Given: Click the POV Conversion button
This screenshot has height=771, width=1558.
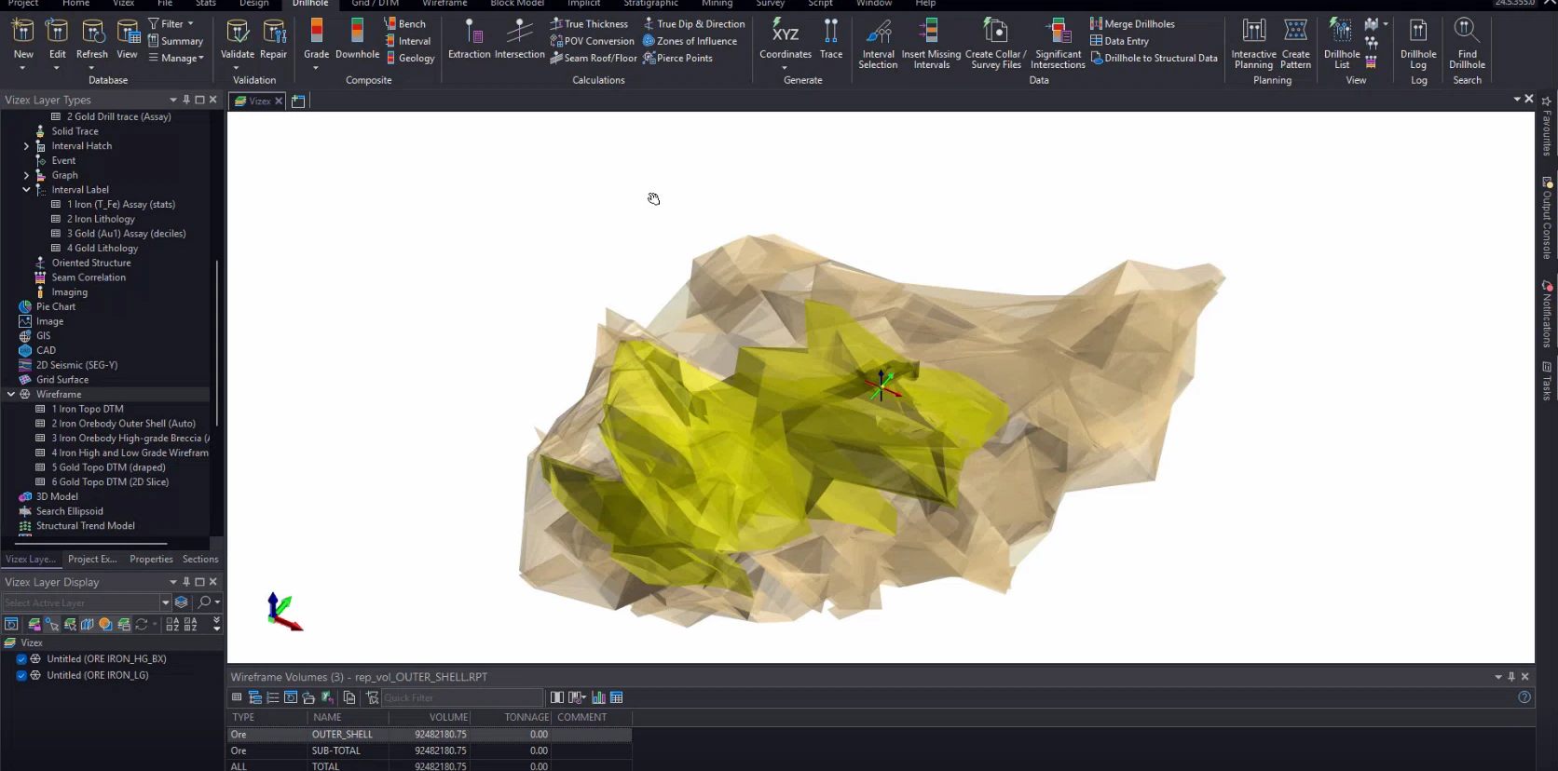Looking at the screenshot, I should pyautogui.click(x=592, y=41).
